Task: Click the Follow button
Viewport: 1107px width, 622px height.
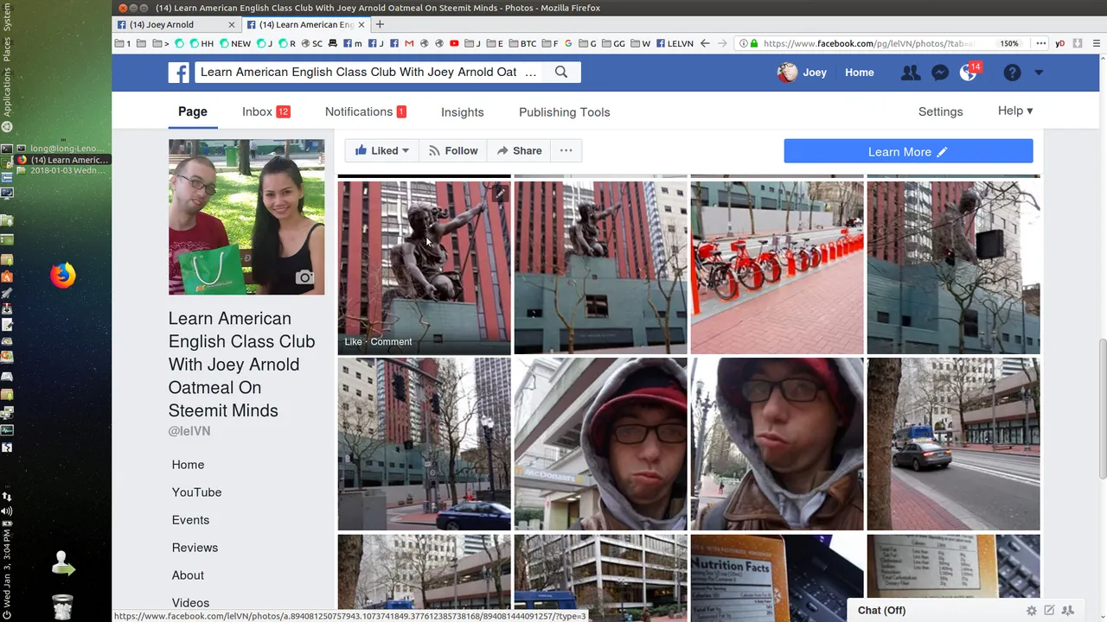Action: click(453, 150)
